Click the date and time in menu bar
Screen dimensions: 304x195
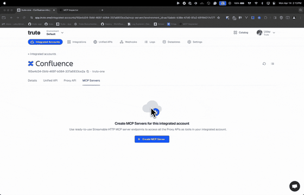290,3
